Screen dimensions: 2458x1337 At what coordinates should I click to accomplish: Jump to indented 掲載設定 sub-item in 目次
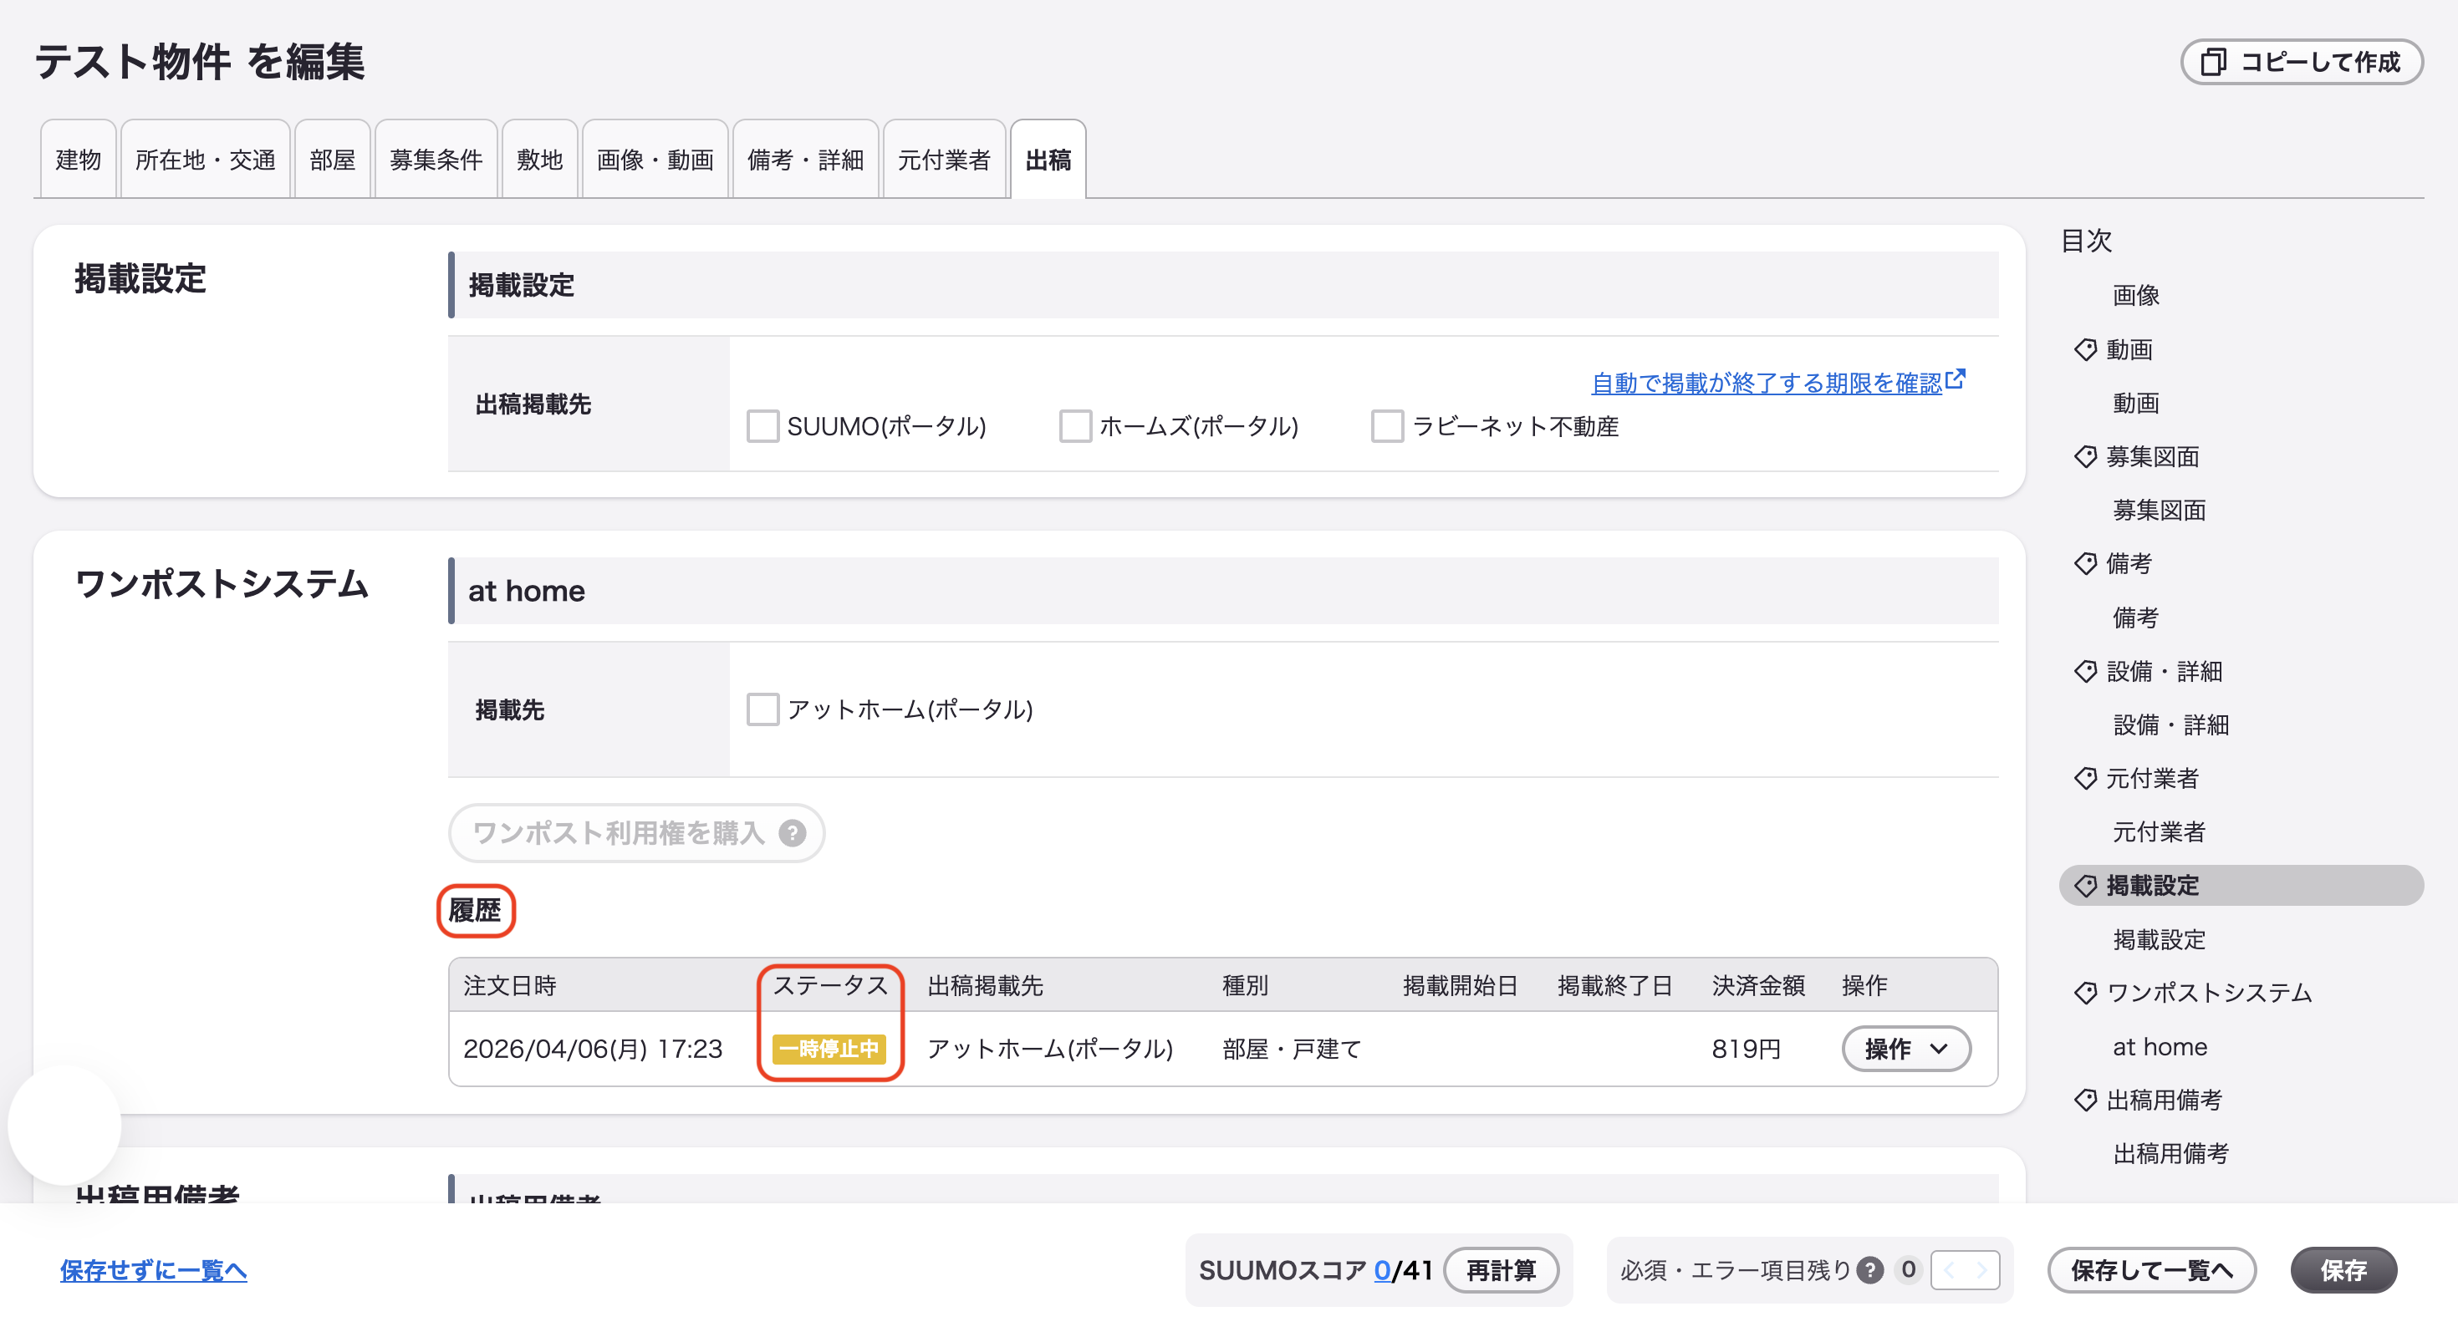[x=2159, y=938]
